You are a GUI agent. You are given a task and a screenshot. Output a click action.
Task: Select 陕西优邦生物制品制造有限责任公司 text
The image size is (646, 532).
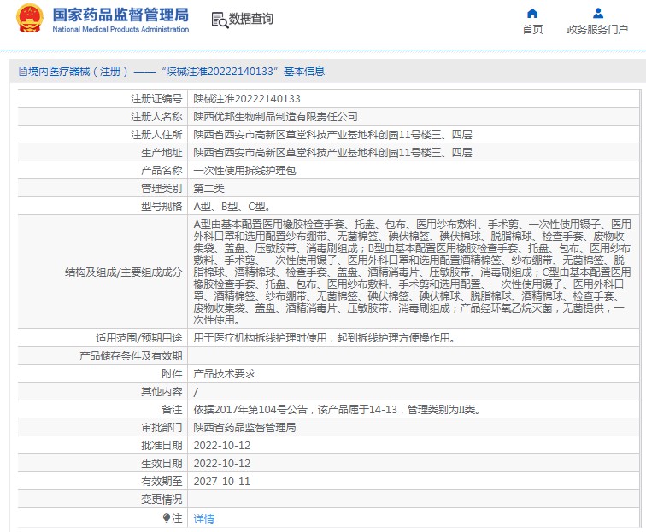tap(275, 117)
